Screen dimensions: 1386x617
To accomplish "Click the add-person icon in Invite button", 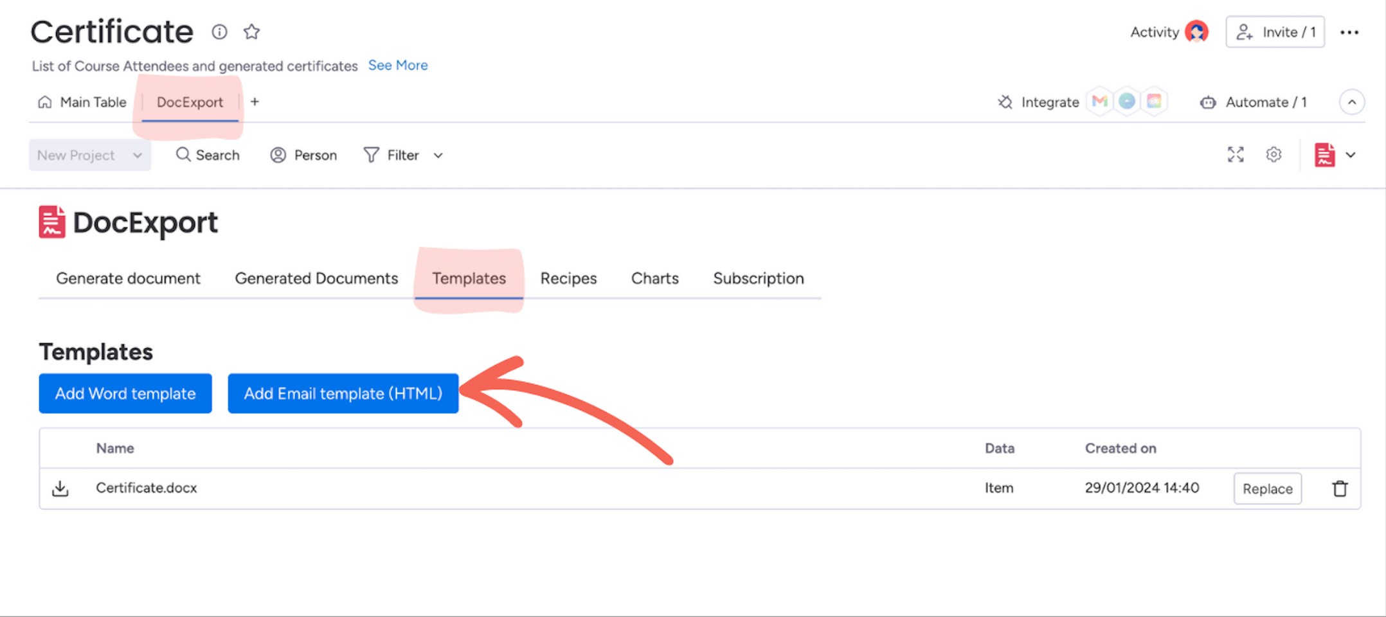I will [x=1245, y=32].
